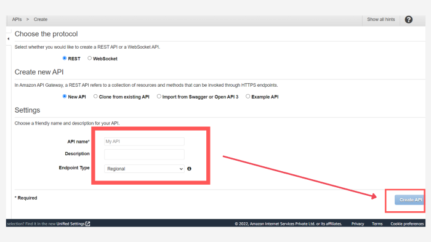The height and width of the screenshot is (242, 431).
Task: Click the APIs breadcrumb link
Action: tap(17, 19)
